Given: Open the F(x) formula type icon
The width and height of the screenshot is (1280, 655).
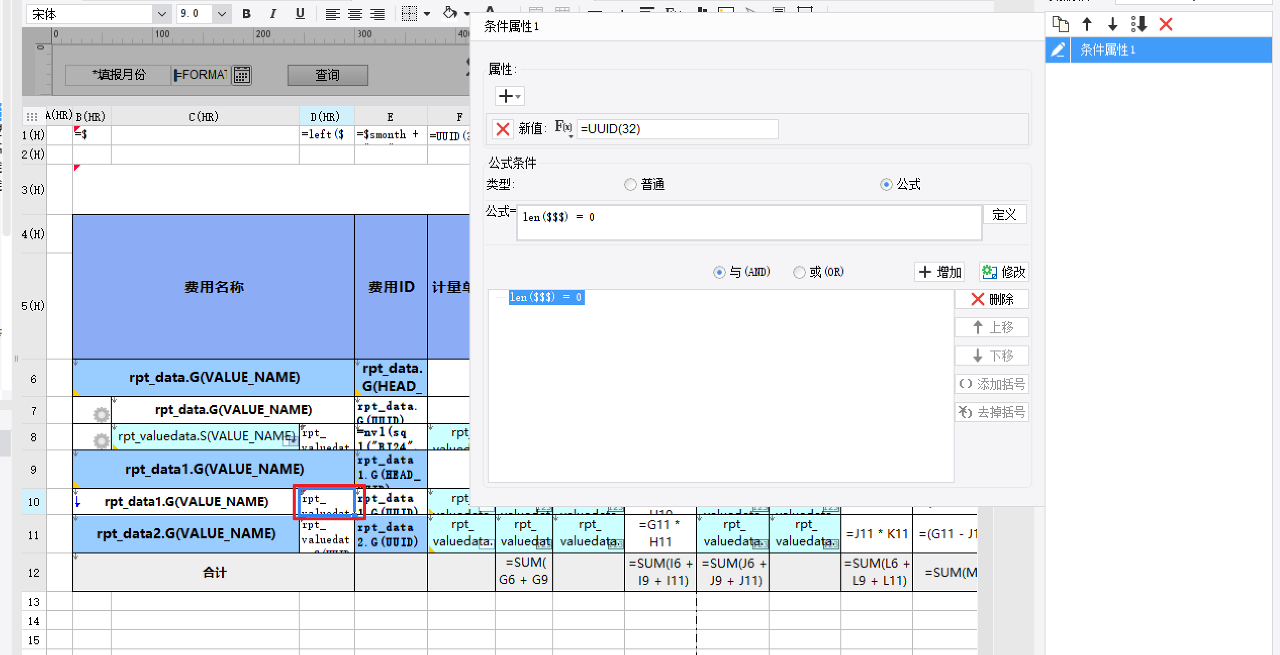Looking at the screenshot, I should point(563,128).
